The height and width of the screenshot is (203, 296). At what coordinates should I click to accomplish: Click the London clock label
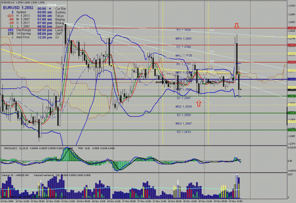pos(60,30)
